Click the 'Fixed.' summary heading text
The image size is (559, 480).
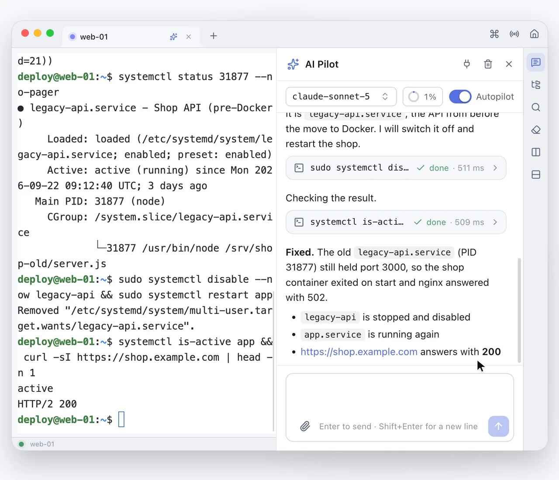point(300,252)
